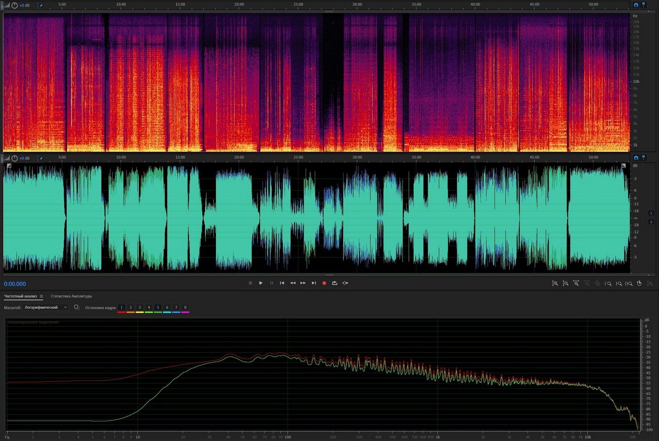Toggle loop playback icon
This screenshot has height=441, width=659.
pos(335,283)
